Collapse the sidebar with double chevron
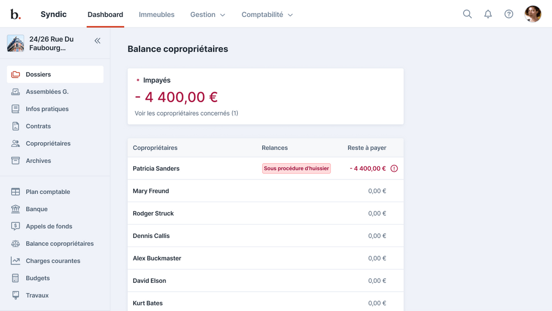Screen dimensions: 552x311 click(x=97, y=41)
